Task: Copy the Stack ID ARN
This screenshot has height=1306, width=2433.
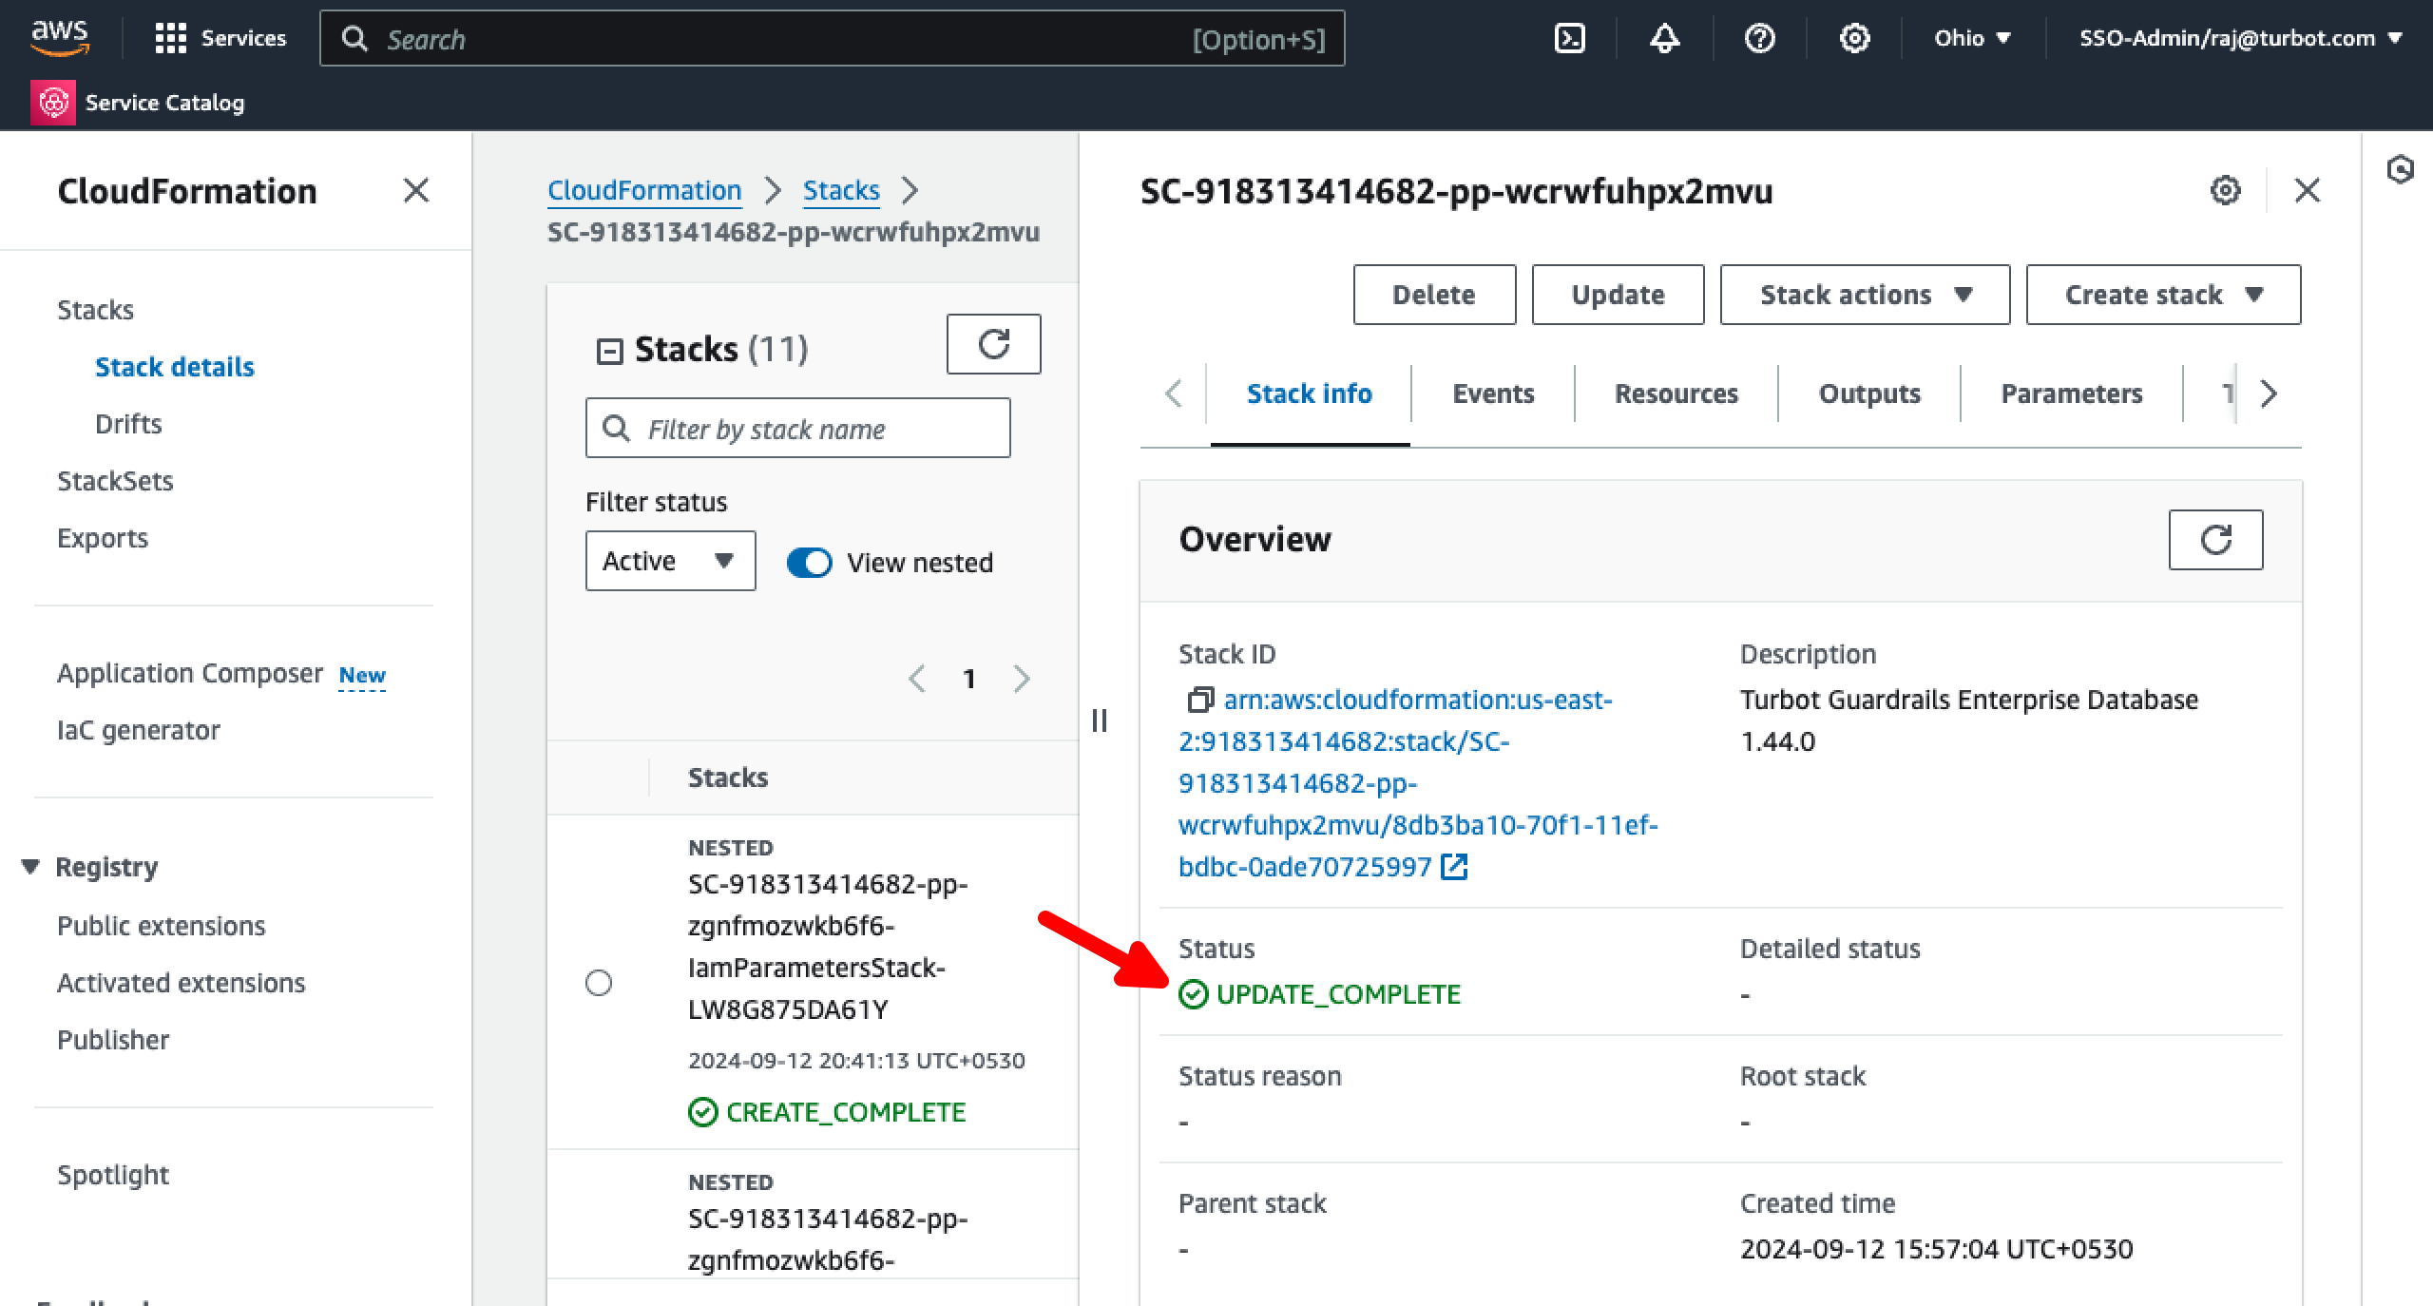Action: pyautogui.click(x=1199, y=701)
